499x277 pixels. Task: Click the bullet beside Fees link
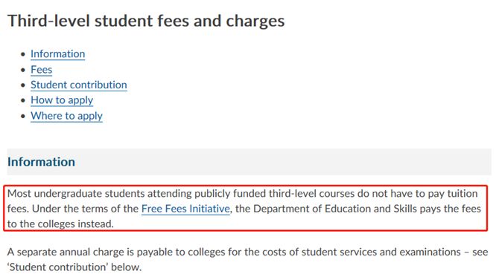pos(22,70)
